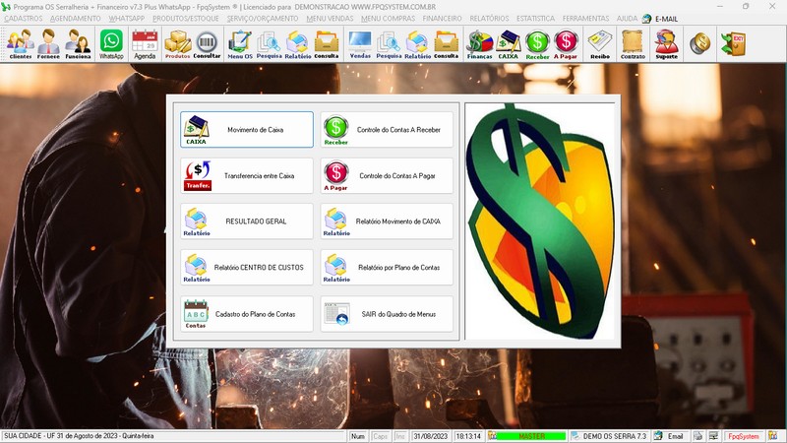This screenshot has height=443, width=787.
Task: Click SAIR do Quadro de Menus
Action: click(x=388, y=314)
